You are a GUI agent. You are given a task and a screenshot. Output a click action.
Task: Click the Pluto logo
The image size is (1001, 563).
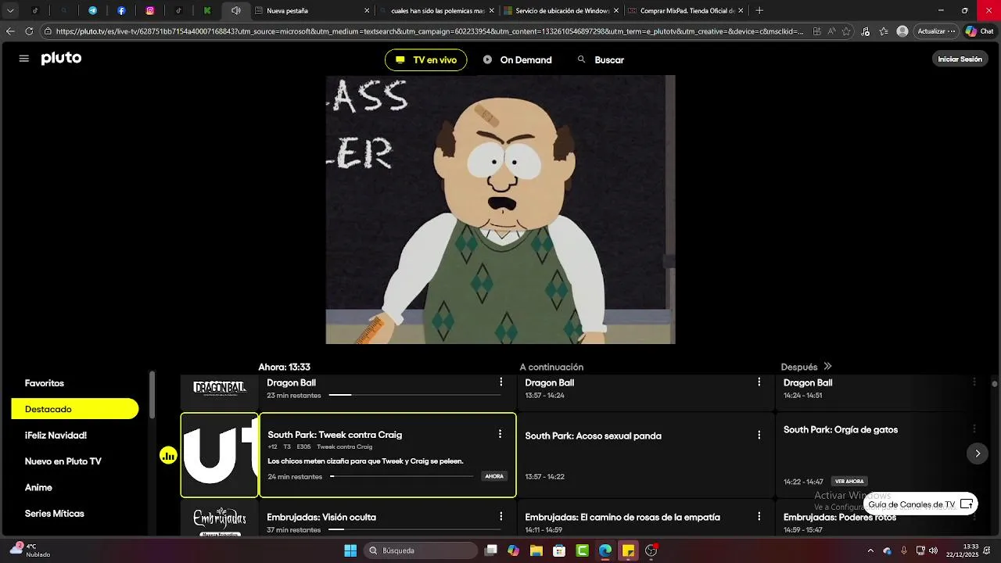[61, 59]
